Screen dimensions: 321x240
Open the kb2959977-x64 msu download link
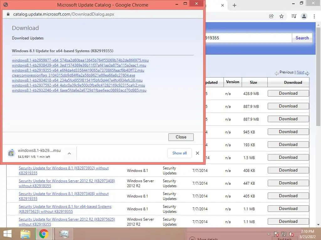80,60
